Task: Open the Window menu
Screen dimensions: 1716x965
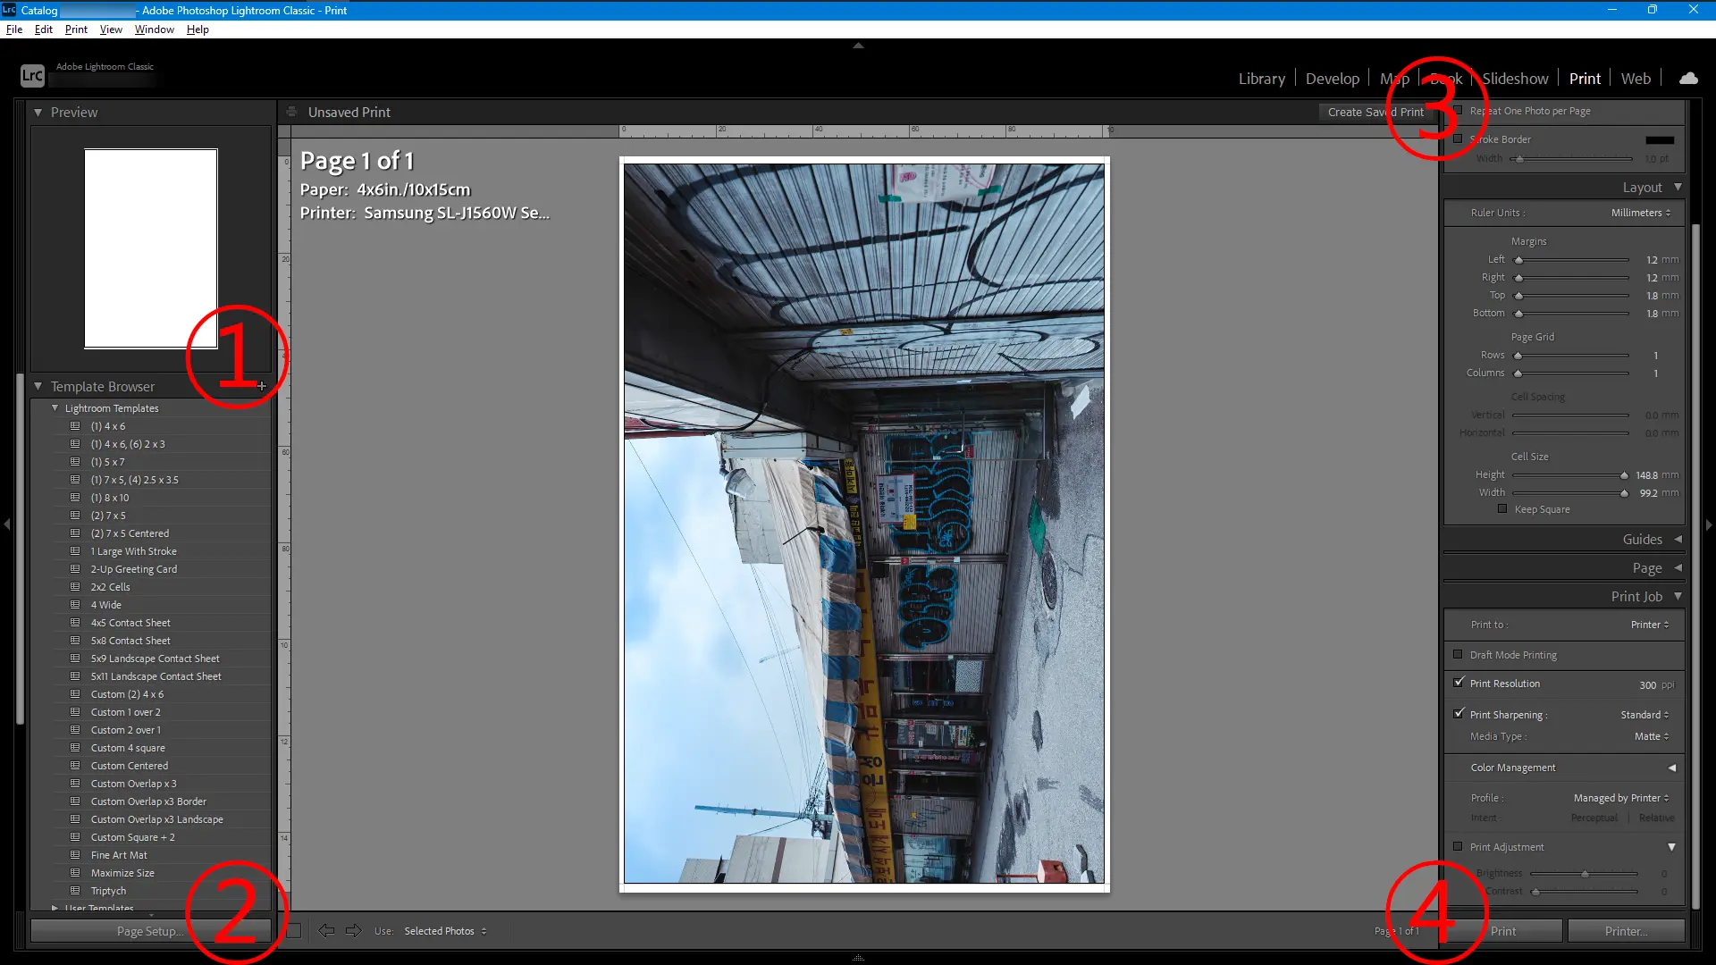Action: (x=154, y=29)
